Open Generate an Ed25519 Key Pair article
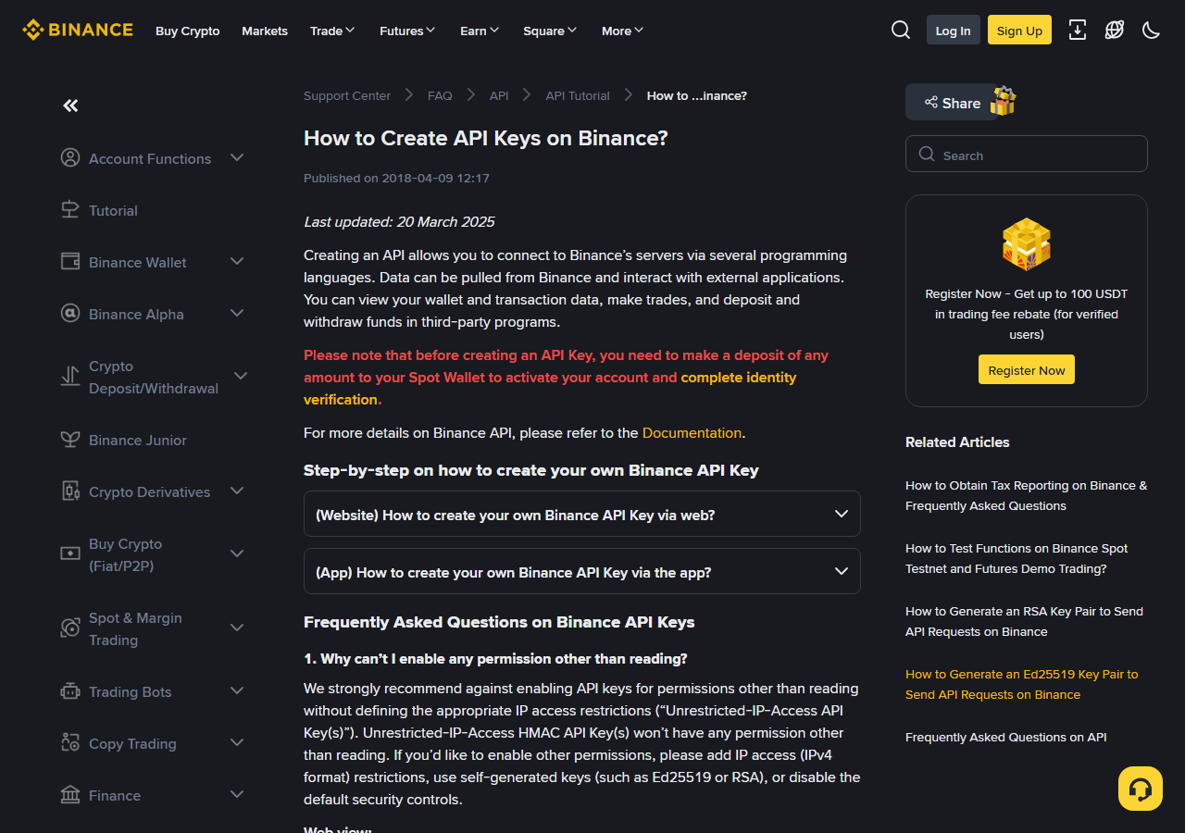Screen dimensions: 1185x833 (x=1022, y=684)
